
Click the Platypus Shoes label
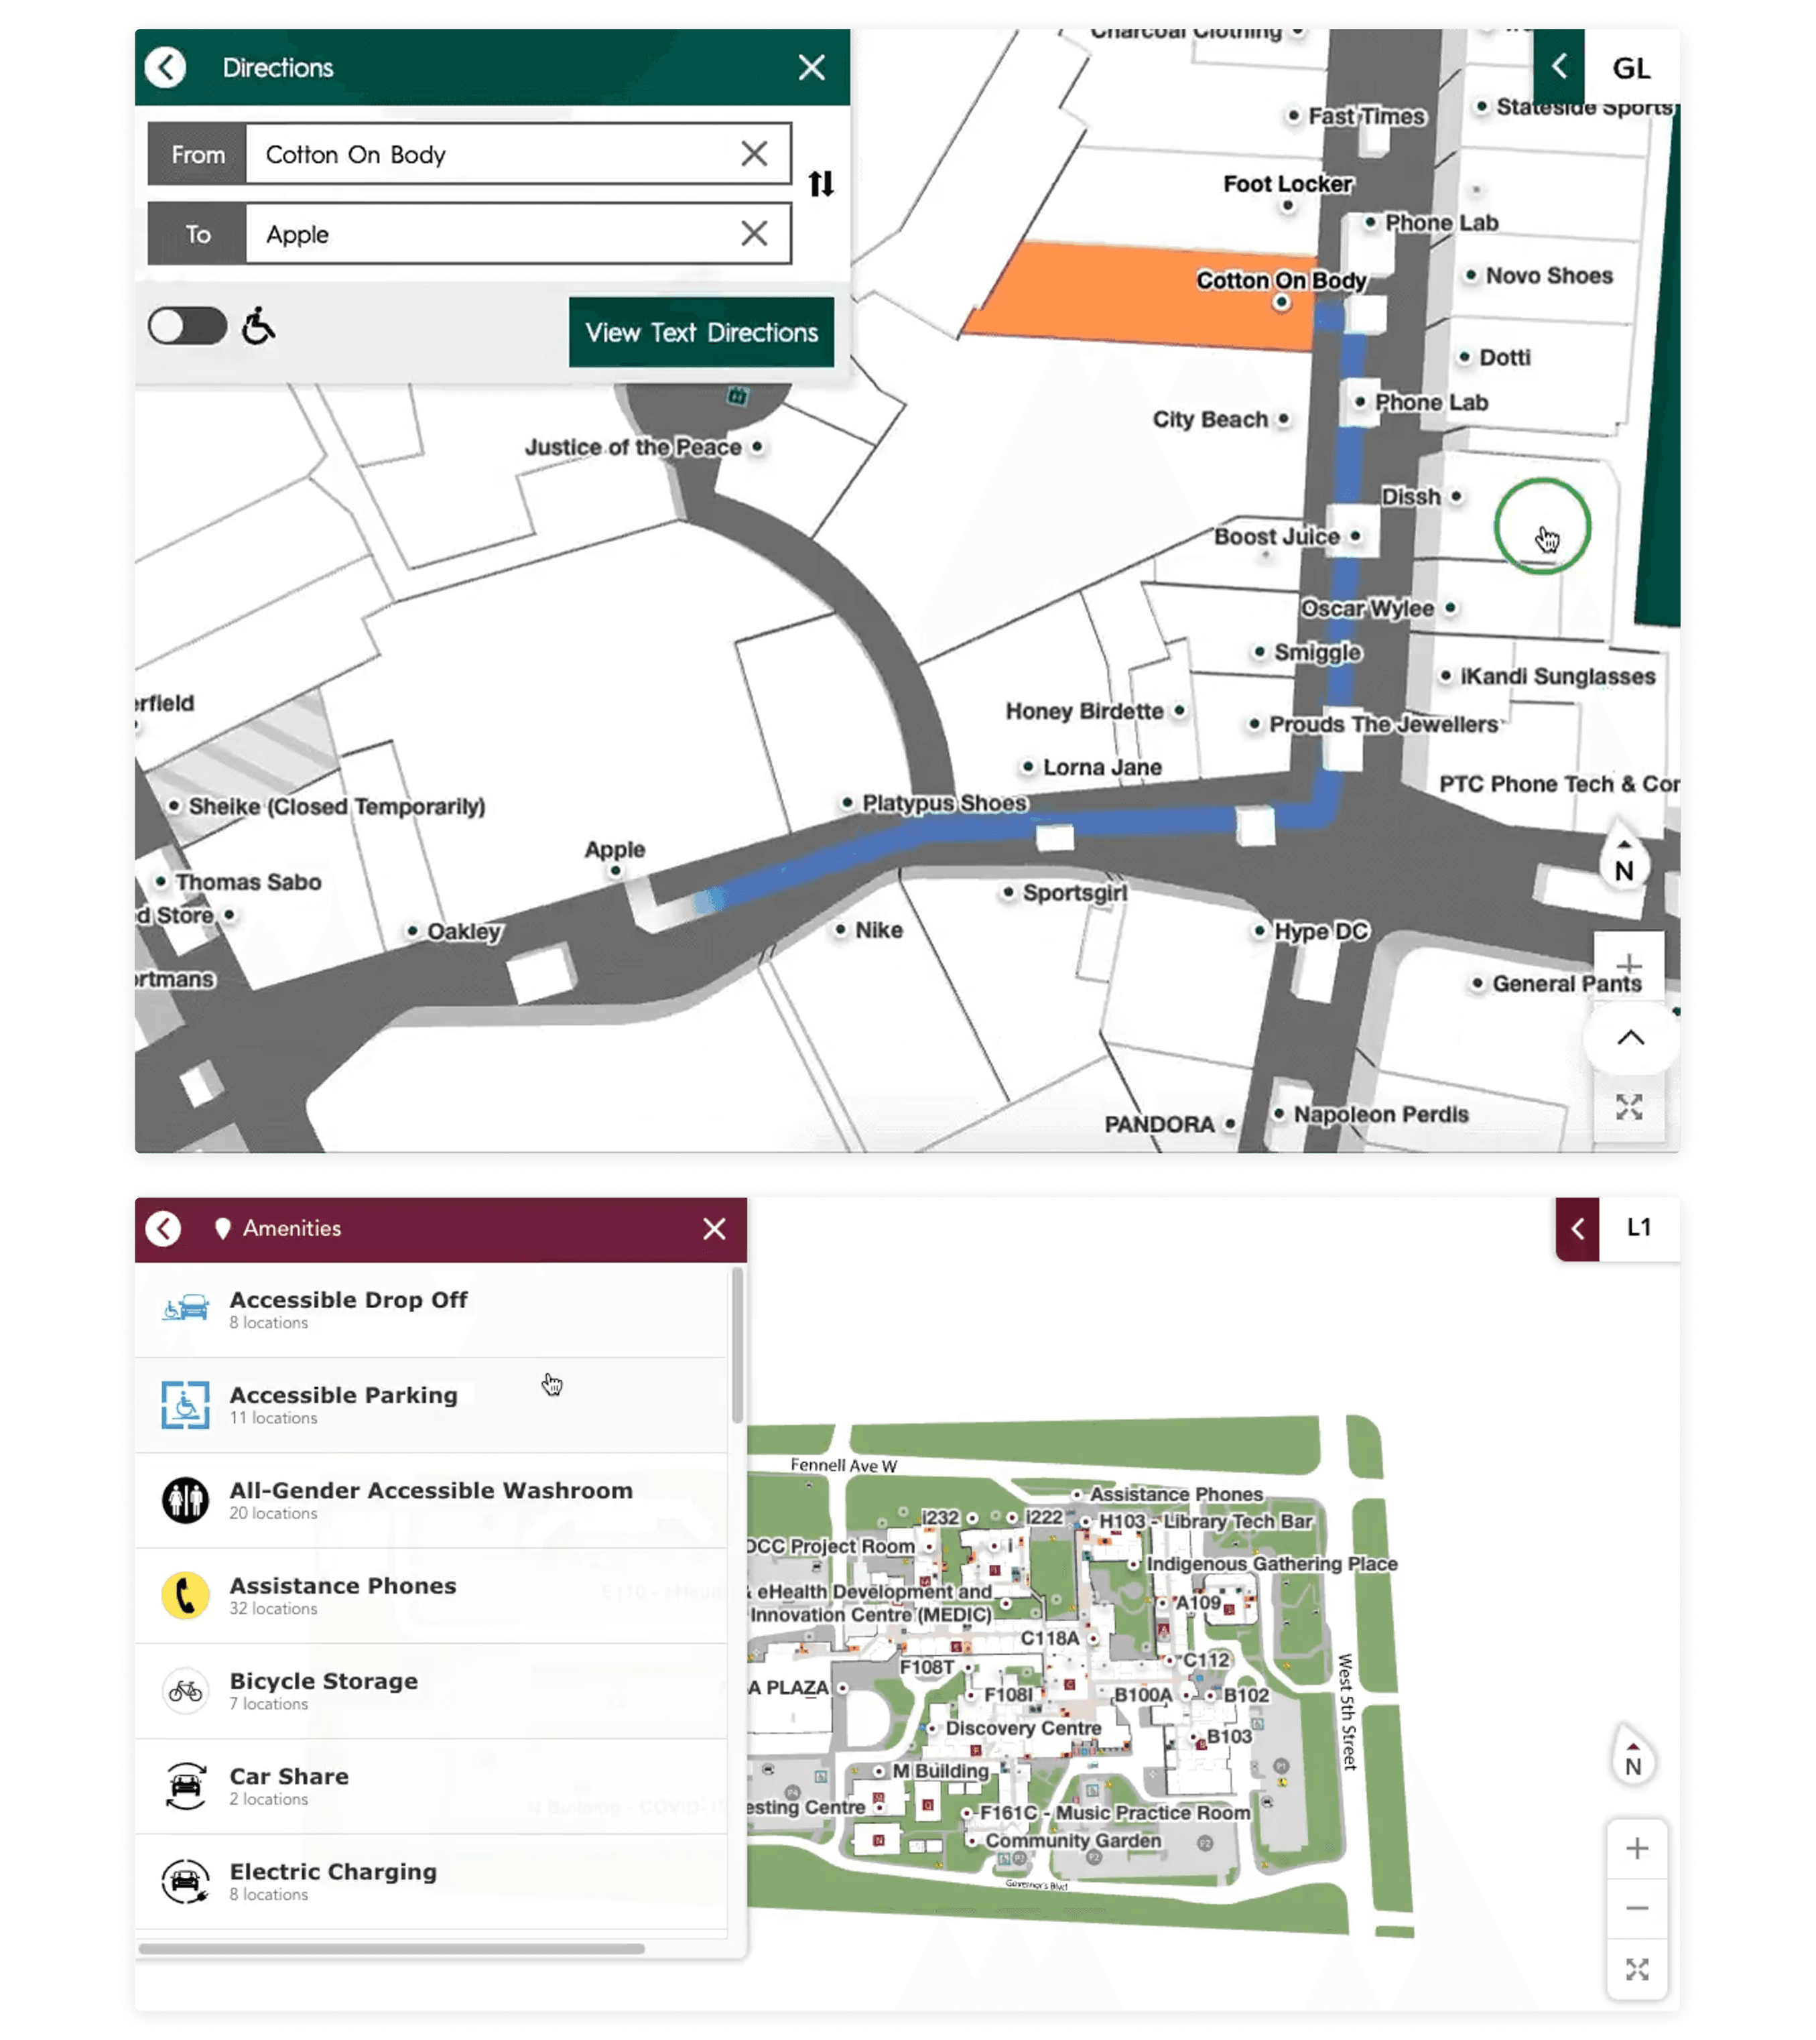(x=944, y=804)
